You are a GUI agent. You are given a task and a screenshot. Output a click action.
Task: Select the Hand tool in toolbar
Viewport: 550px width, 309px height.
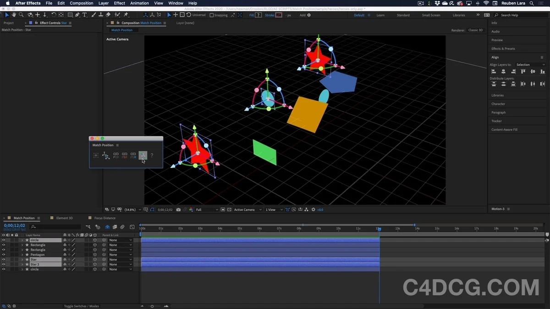coord(14,15)
